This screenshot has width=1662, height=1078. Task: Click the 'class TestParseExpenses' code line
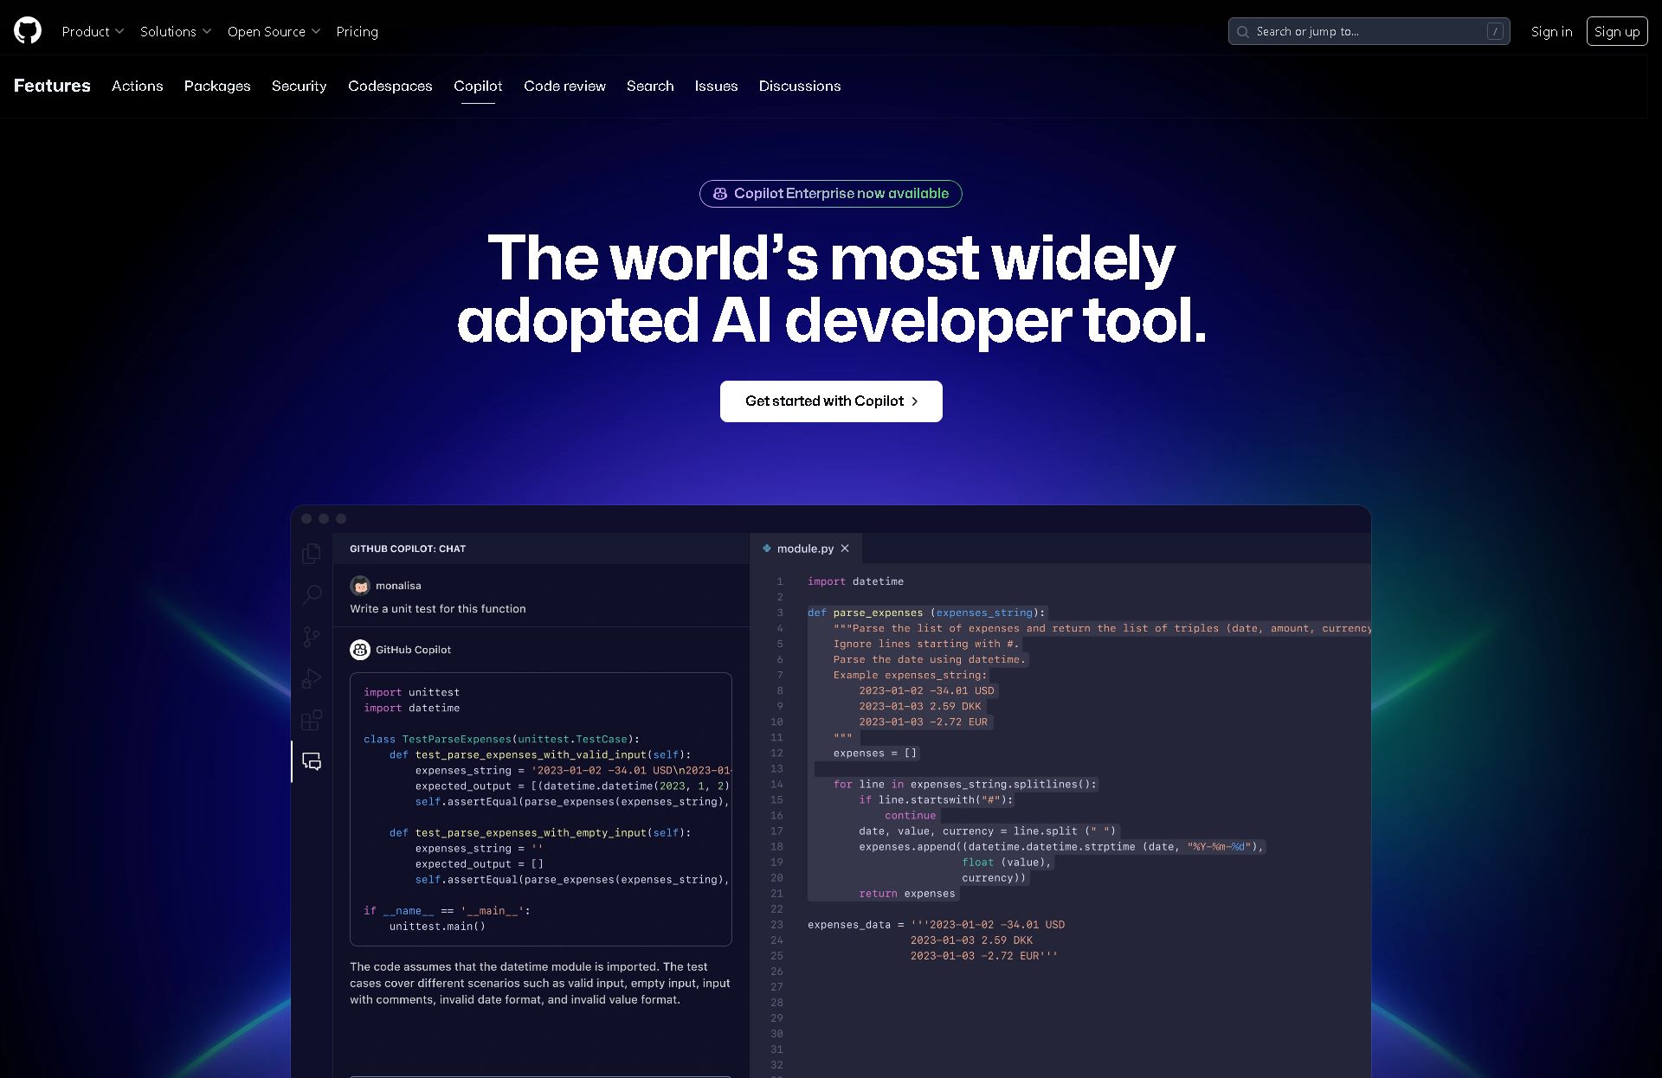click(x=502, y=739)
